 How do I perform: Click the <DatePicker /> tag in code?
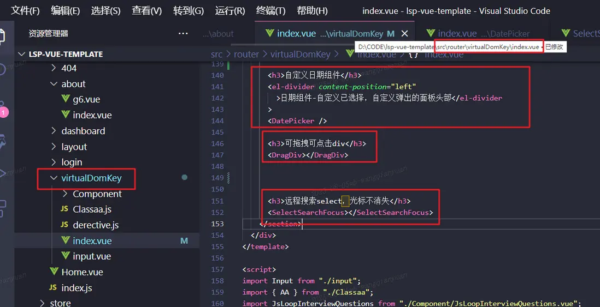[297, 121]
